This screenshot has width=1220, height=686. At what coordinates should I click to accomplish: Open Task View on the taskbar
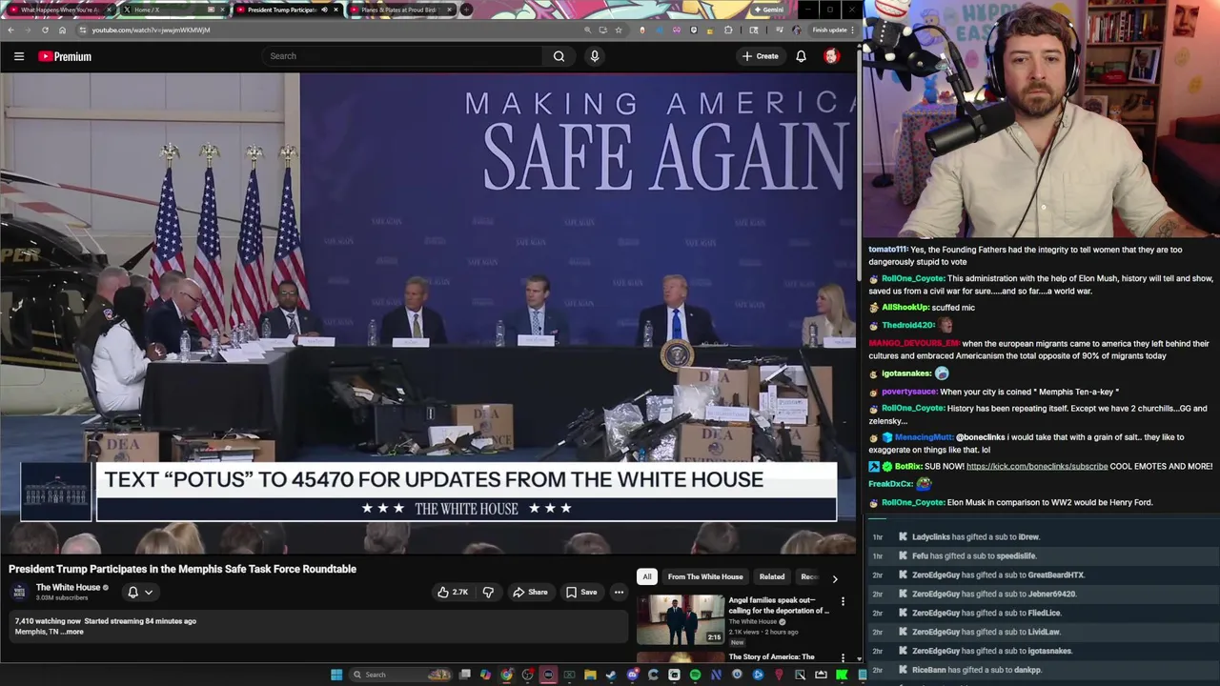click(x=464, y=675)
